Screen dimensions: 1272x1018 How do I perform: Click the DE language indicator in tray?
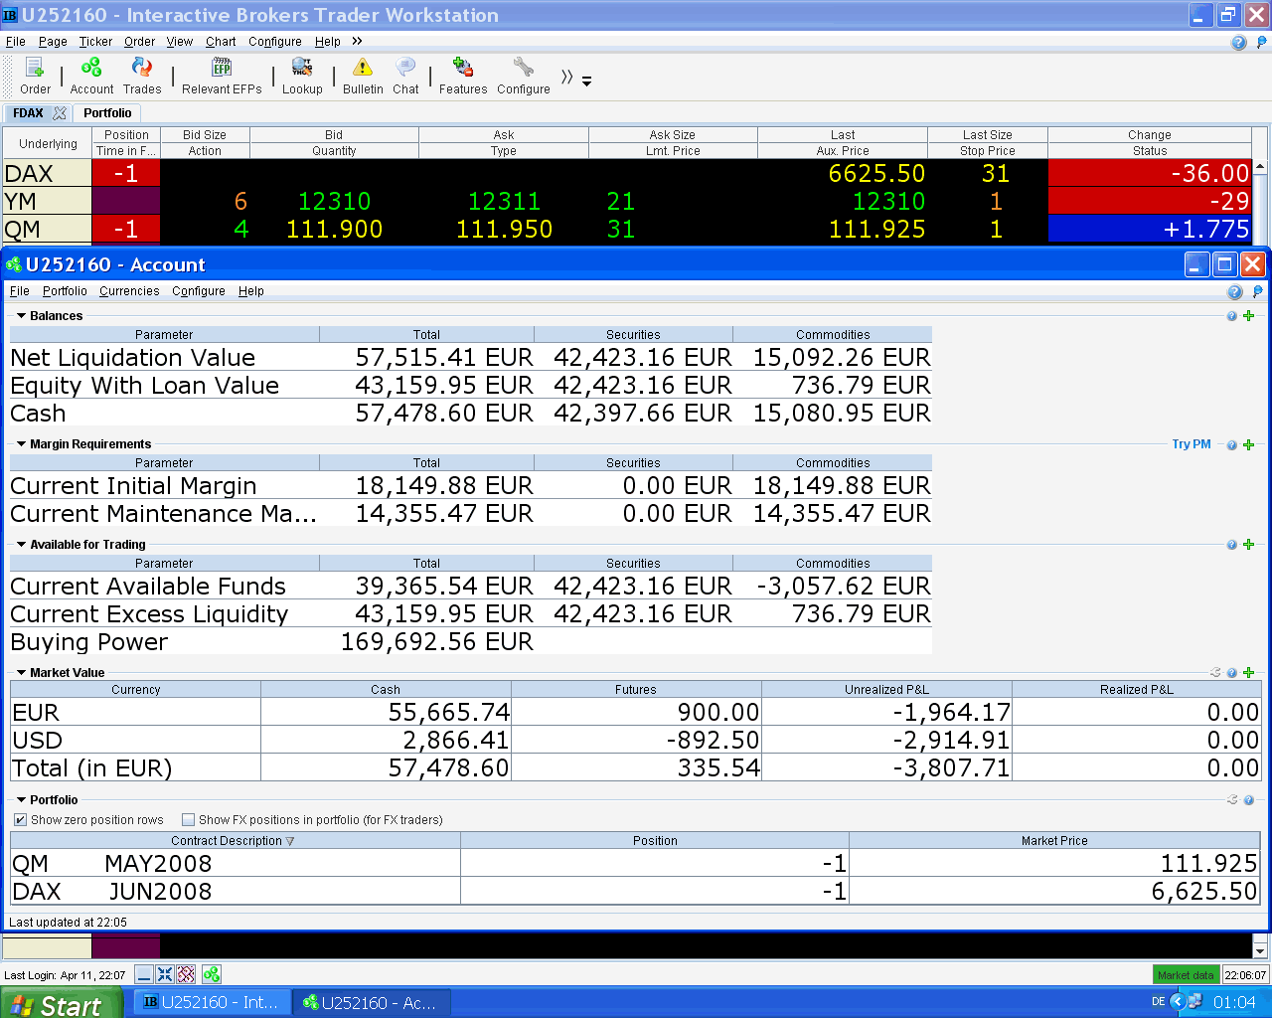[x=1158, y=1002]
